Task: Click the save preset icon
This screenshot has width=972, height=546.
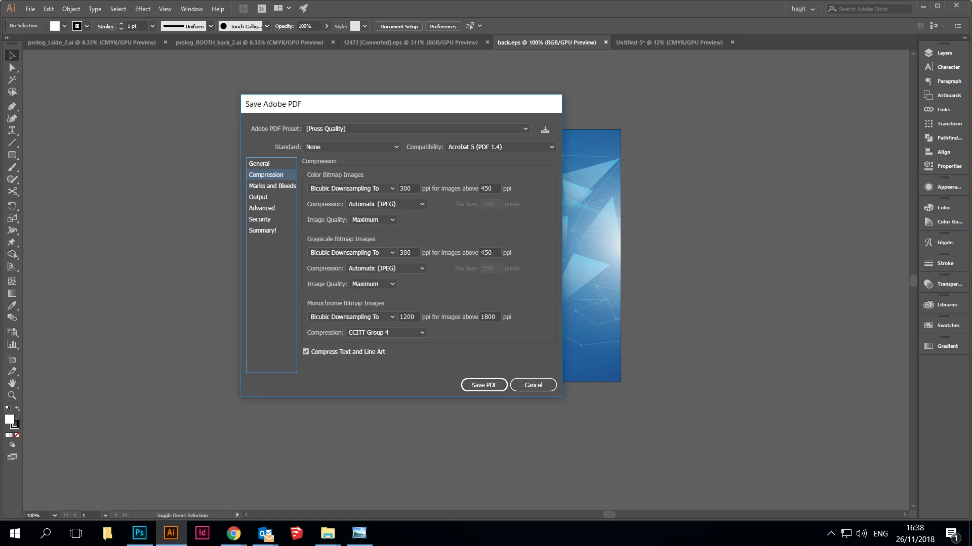Action: click(x=545, y=129)
